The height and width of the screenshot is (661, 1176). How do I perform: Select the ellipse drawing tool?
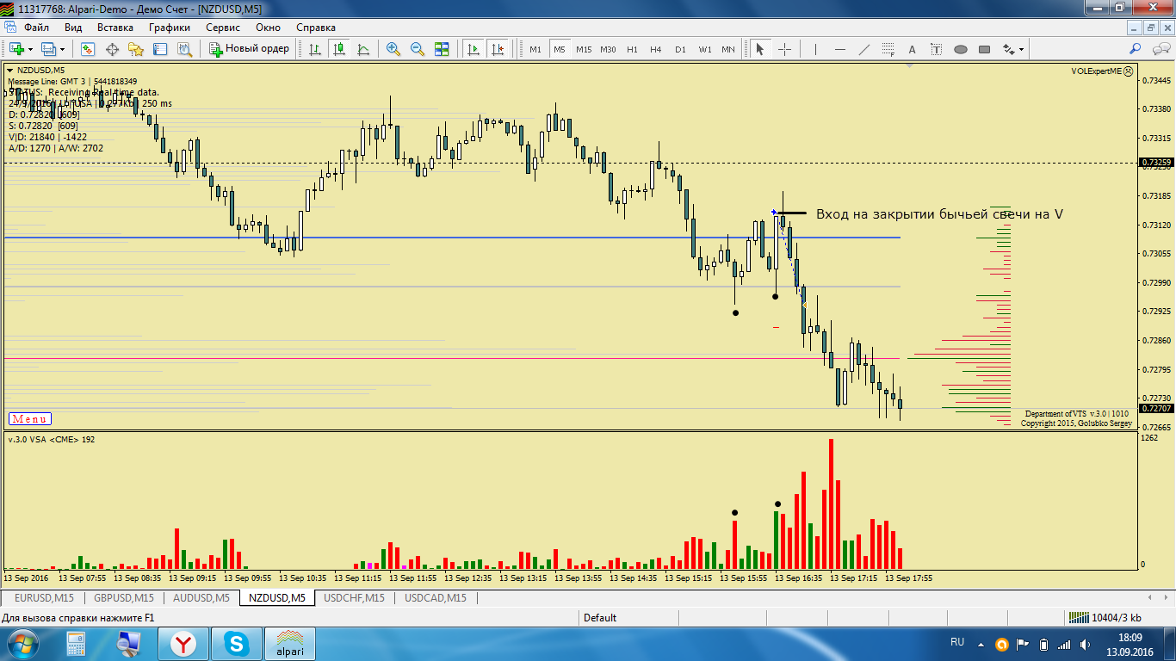click(x=961, y=49)
